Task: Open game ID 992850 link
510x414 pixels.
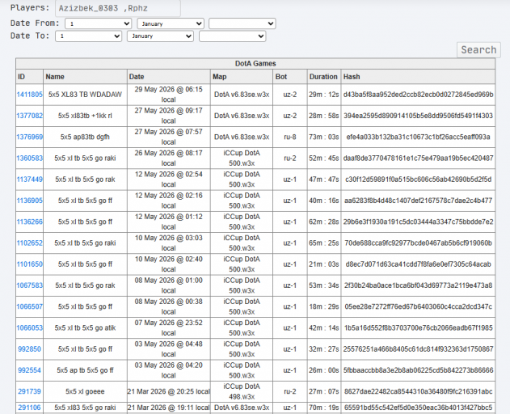Action: point(30,349)
